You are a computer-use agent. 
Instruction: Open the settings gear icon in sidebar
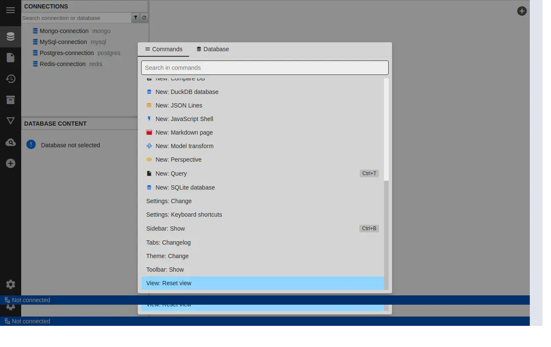click(11, 284)
